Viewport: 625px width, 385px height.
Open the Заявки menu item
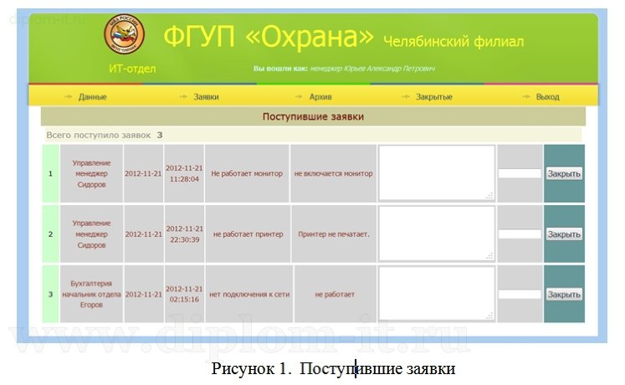click(x=206, y=97)
